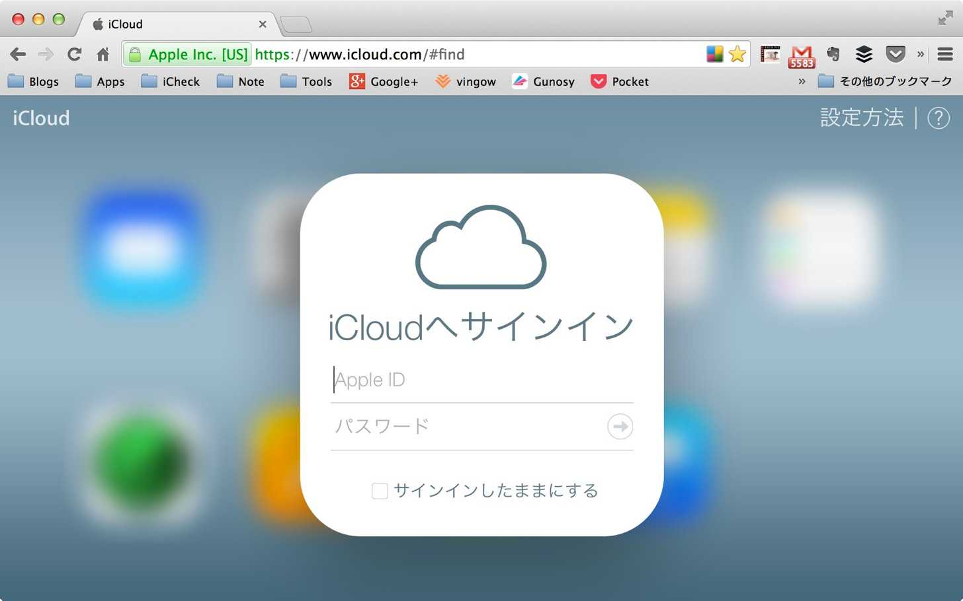The image size is (963, 601).
Task: Open the Tools bookmark folder
Action: pos(306,81)
